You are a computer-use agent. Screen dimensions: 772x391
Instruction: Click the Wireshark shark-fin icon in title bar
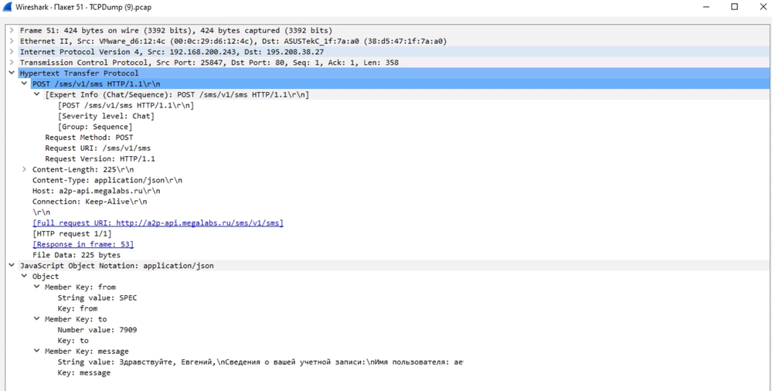[x=7, y=7]
